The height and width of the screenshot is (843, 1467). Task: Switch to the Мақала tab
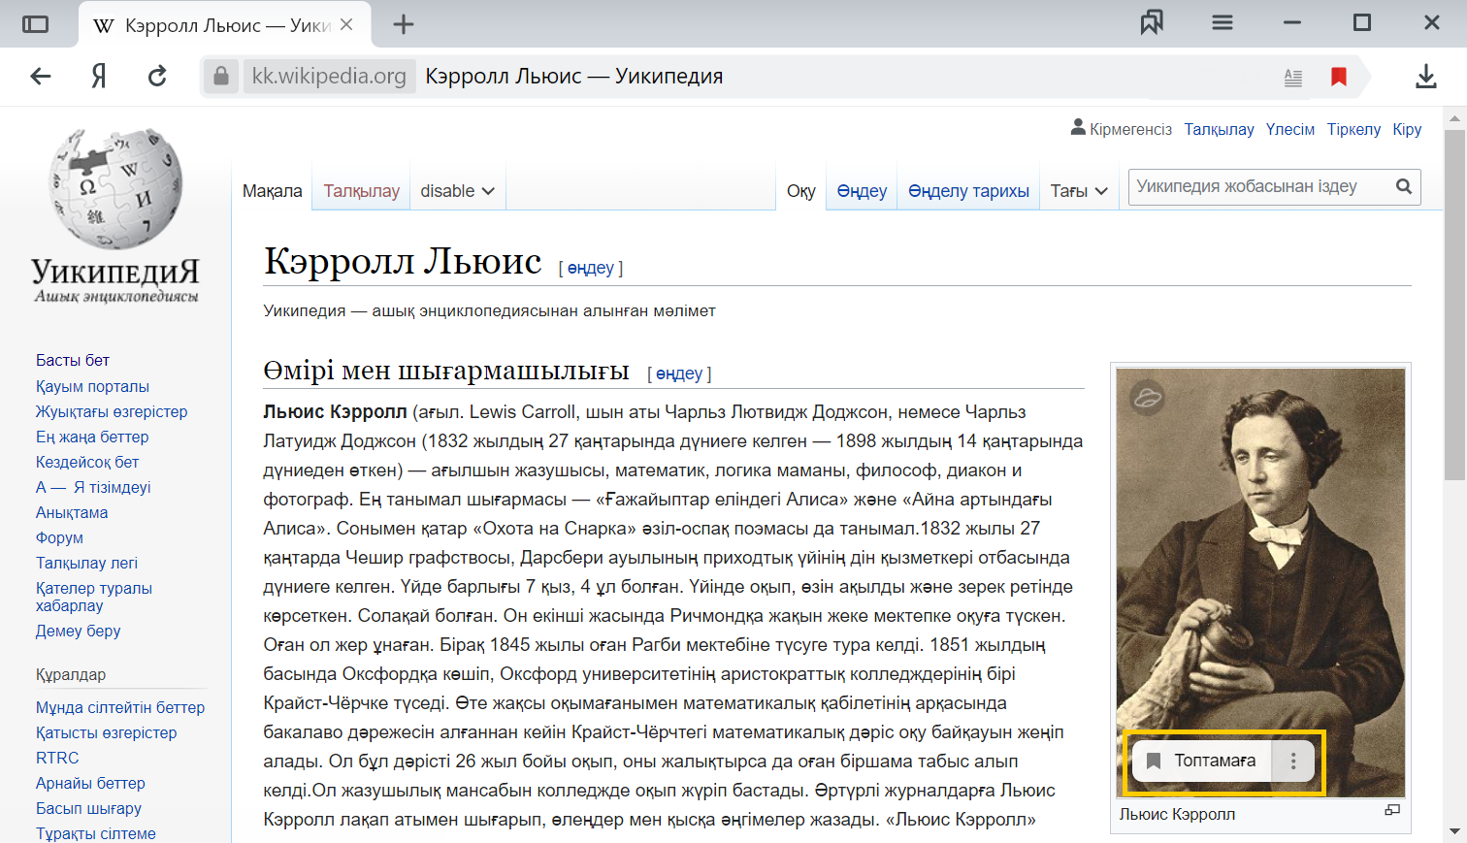pos(273,191)
